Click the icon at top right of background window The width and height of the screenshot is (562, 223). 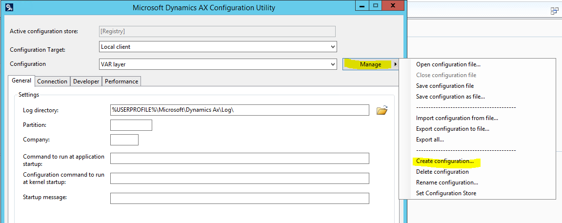(554, 12)
